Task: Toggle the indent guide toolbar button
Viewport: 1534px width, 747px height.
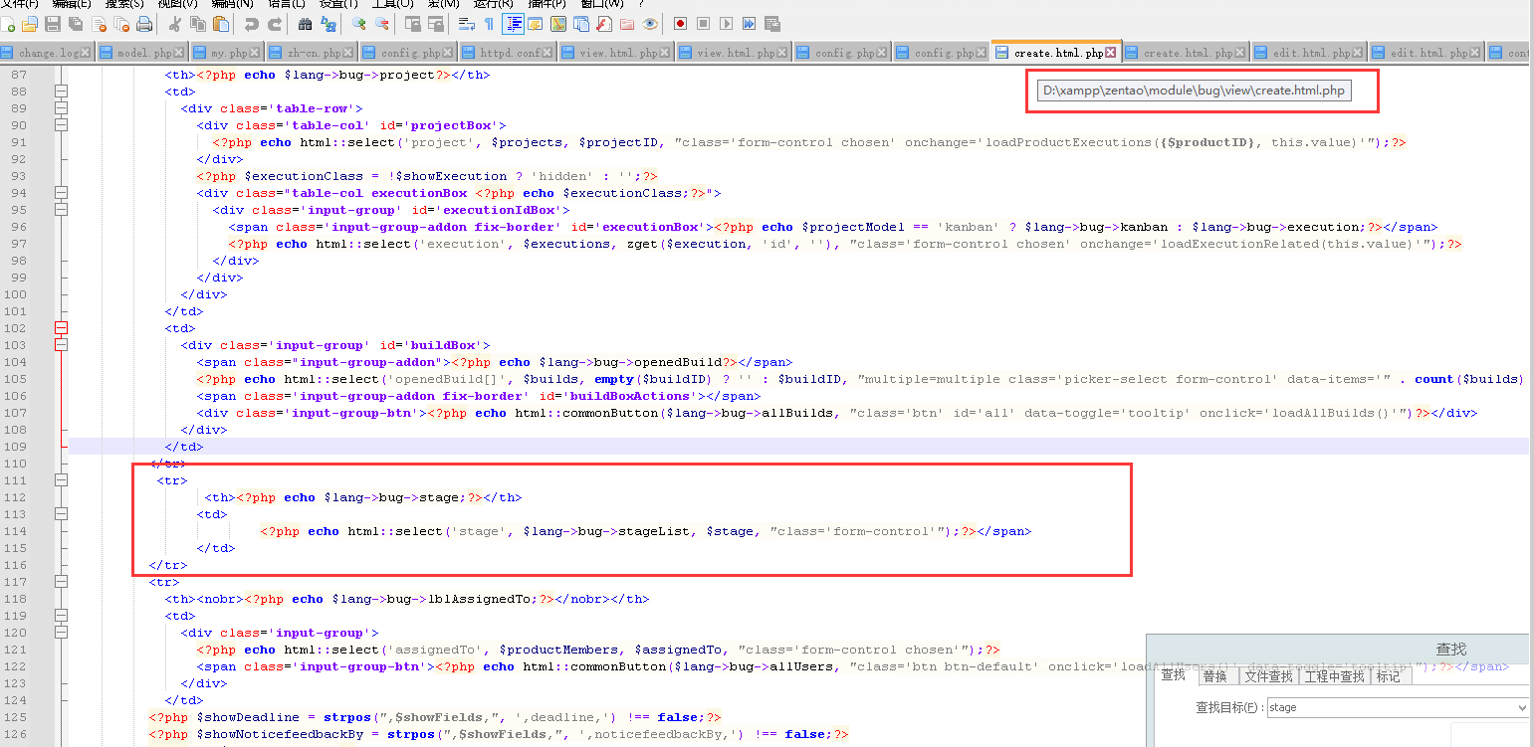Action: click(514, 24)
